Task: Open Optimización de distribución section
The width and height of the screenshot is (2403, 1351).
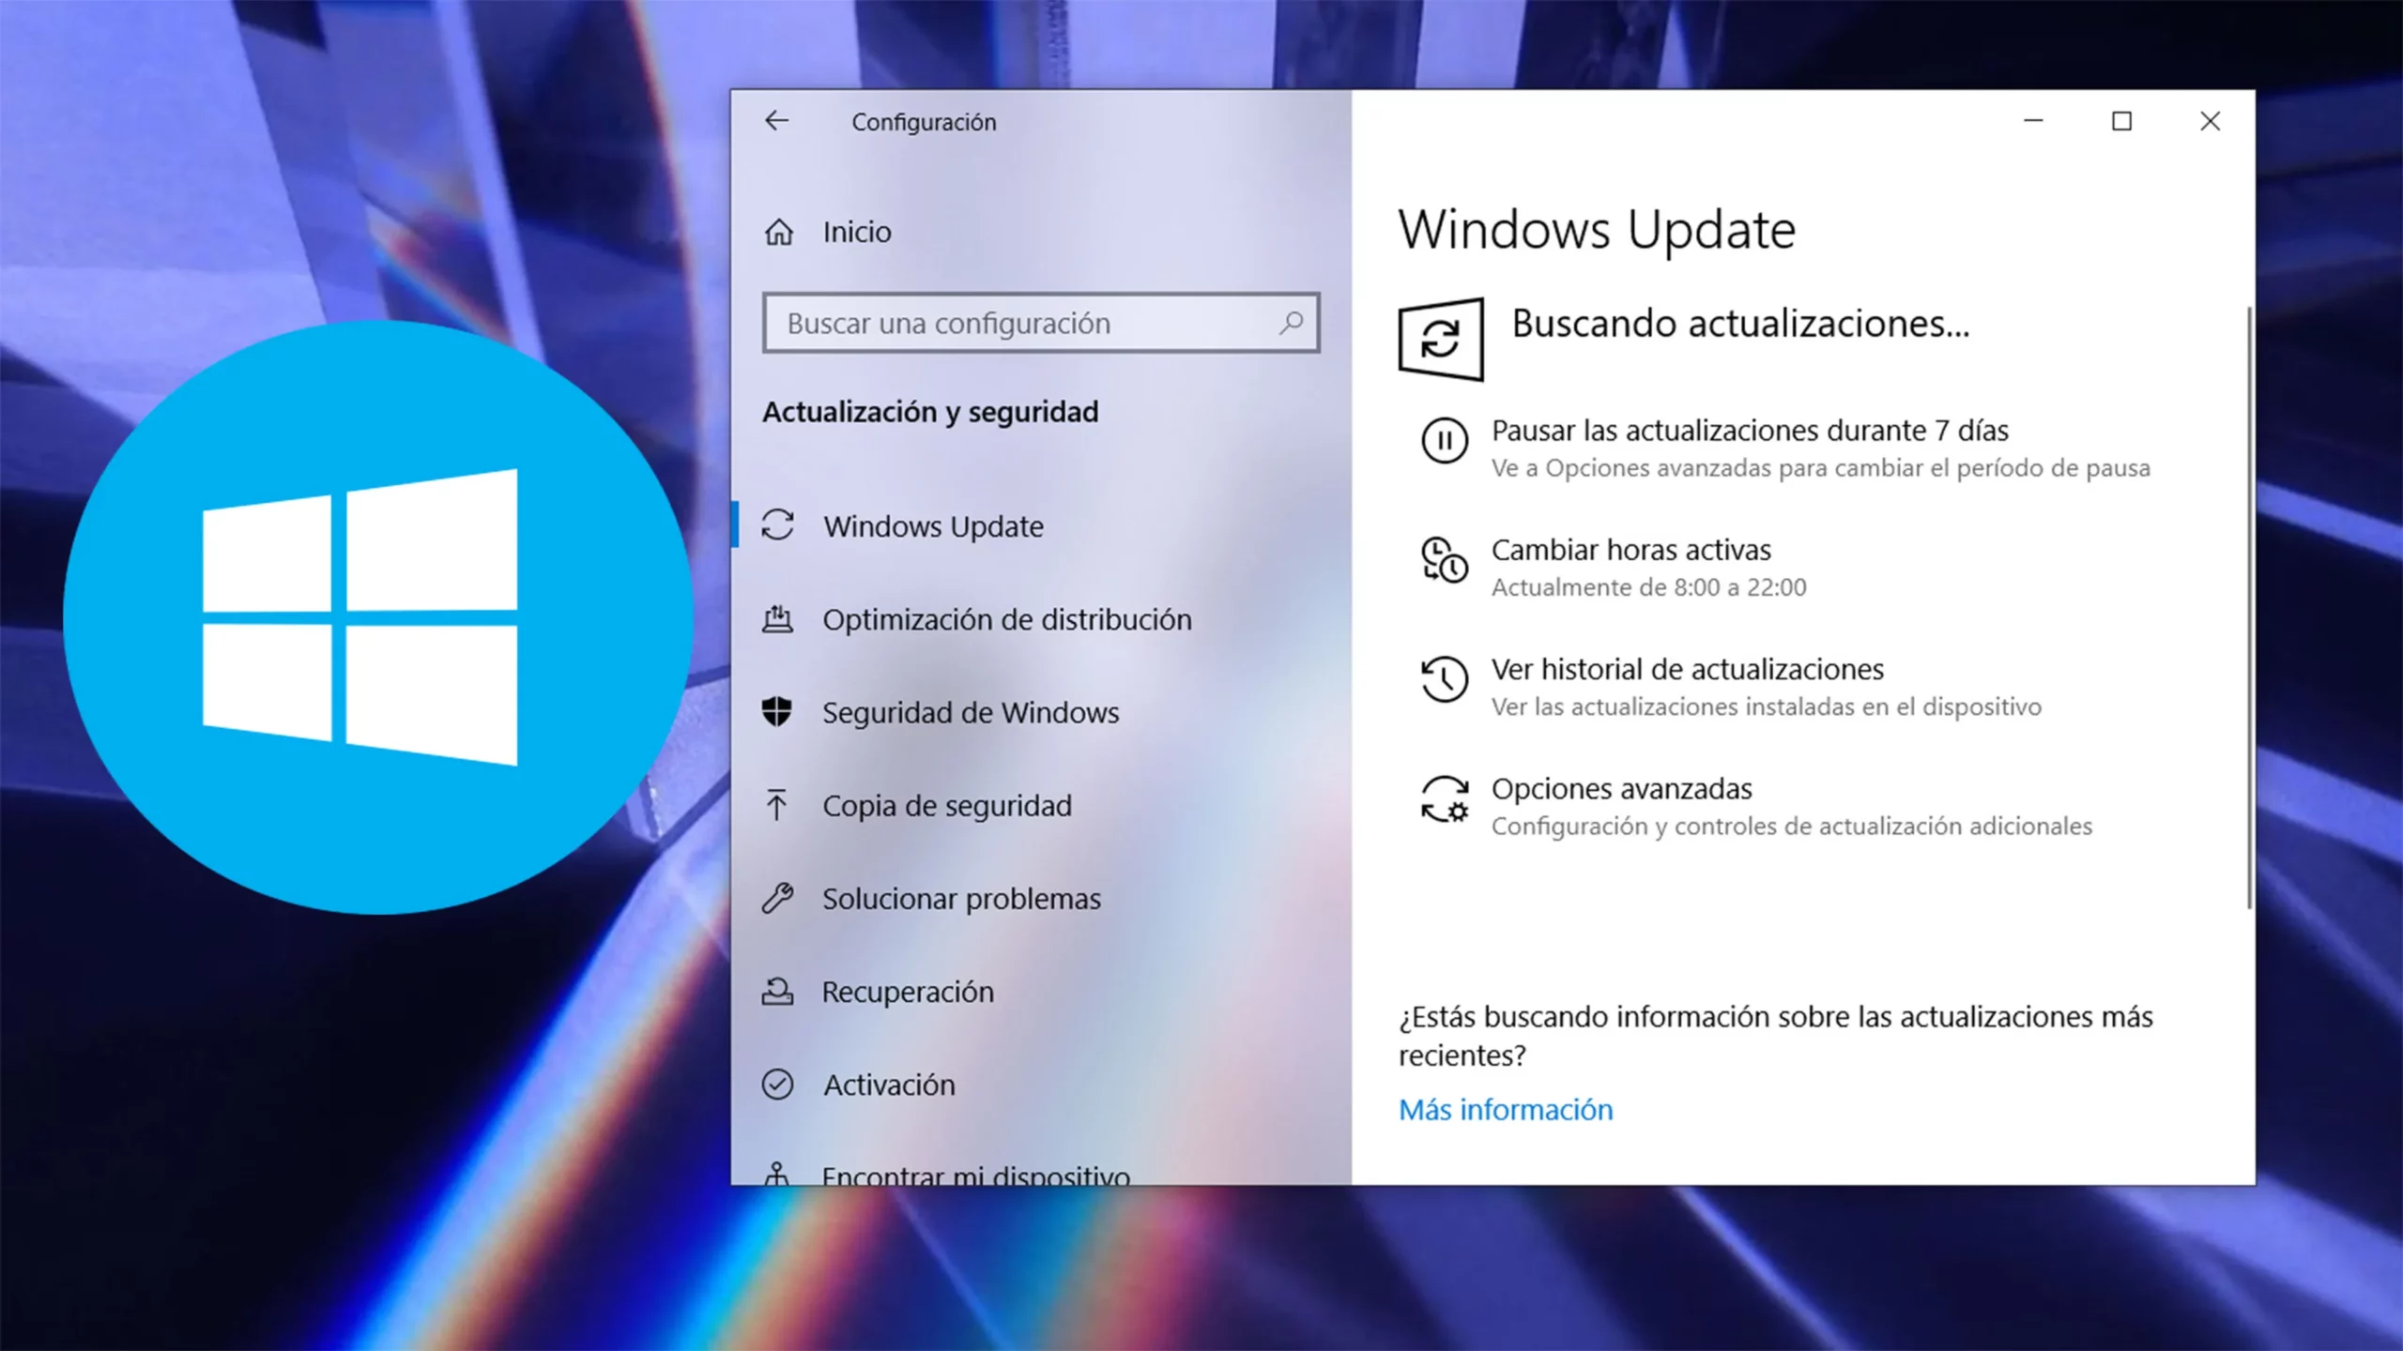Action: 1007,619
